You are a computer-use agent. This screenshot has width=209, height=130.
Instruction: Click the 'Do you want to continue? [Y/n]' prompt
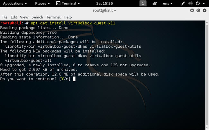coord(35,79)
